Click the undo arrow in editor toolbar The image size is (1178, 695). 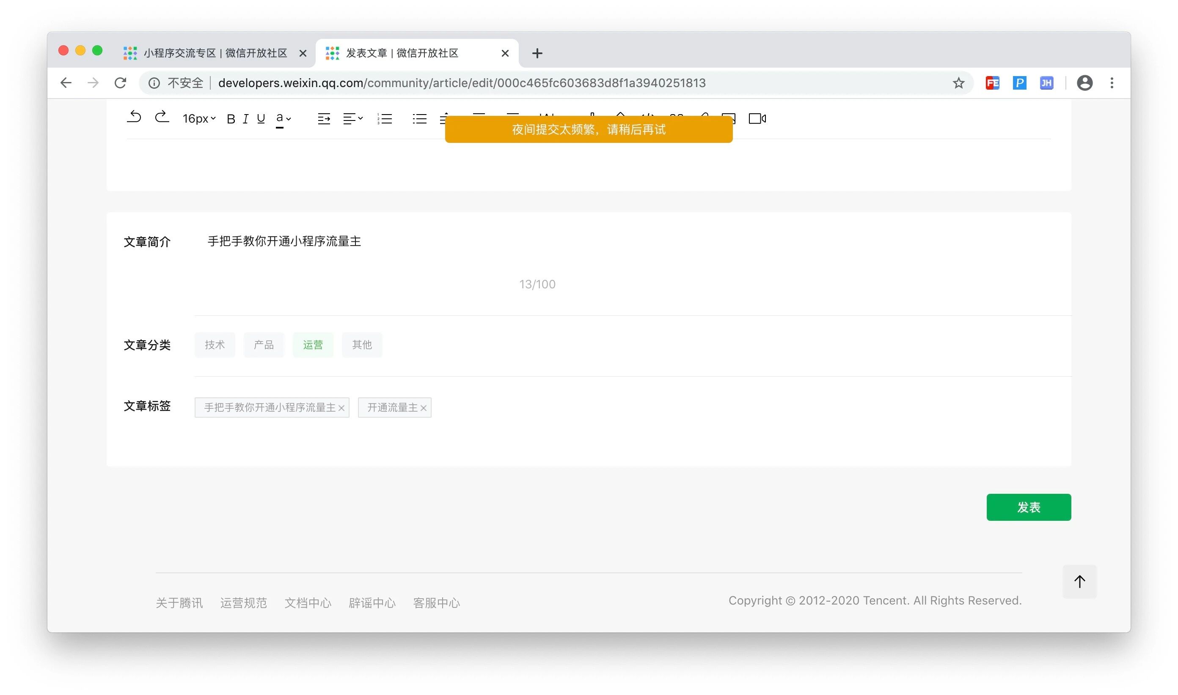134,117
